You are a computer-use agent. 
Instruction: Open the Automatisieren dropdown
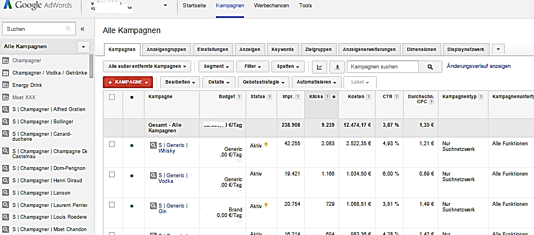(x=316, y=82)
